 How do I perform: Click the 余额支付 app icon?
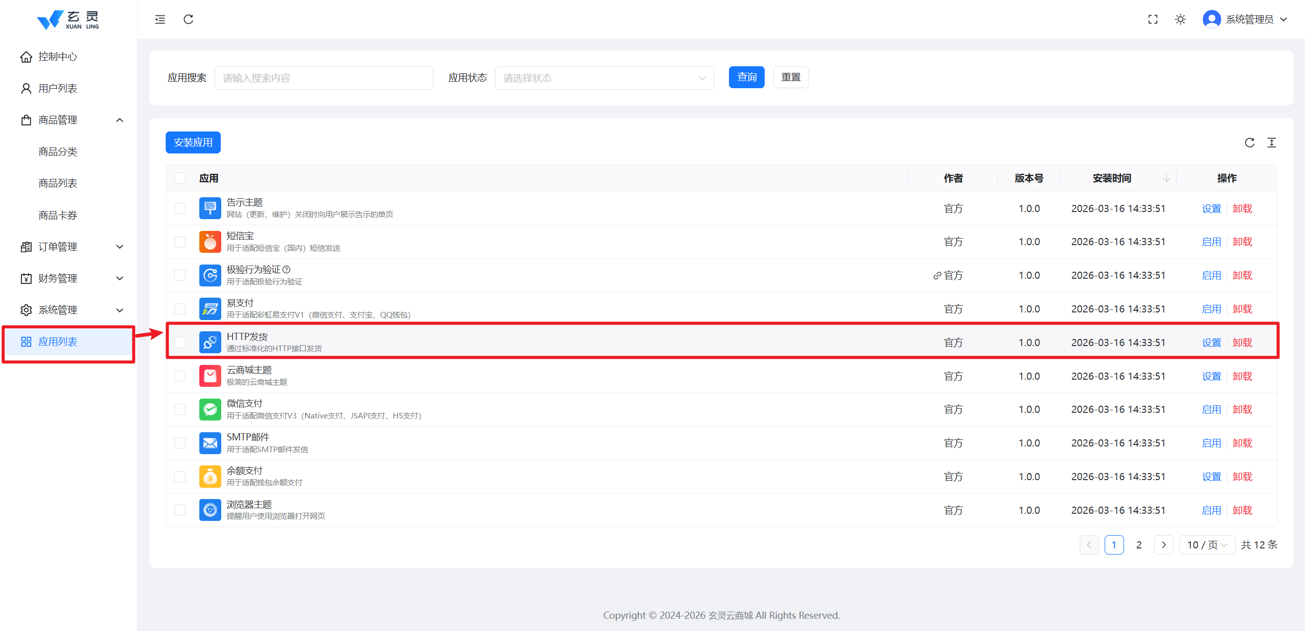point(210,477)
